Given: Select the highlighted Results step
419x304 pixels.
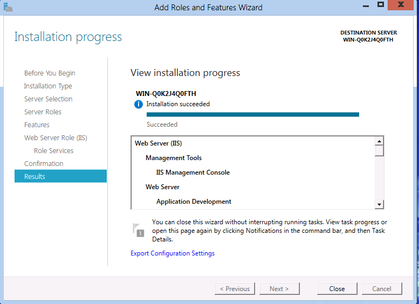Looking at the screenshot, I should point(60,177).
